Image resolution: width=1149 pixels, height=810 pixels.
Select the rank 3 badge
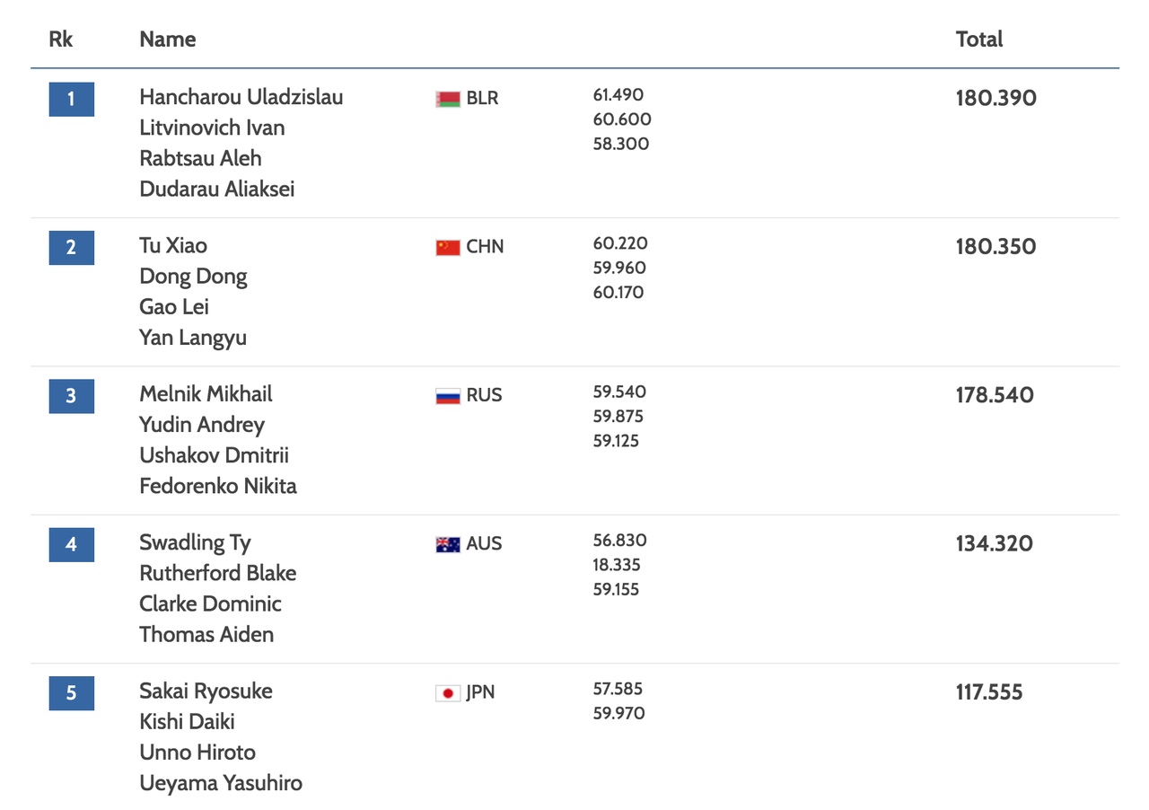(72, 396)
